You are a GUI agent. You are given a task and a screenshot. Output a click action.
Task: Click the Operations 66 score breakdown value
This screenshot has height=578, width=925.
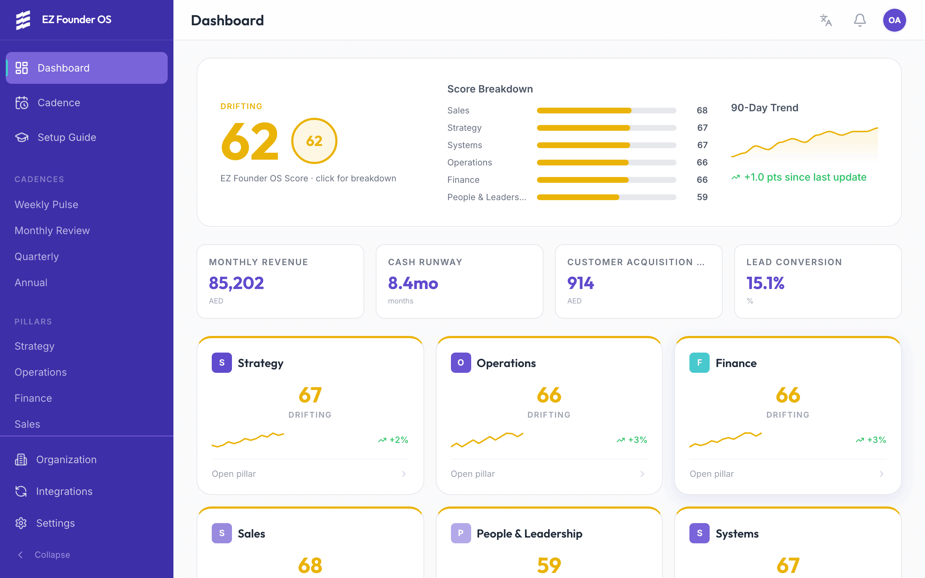(x=702, y=163)
